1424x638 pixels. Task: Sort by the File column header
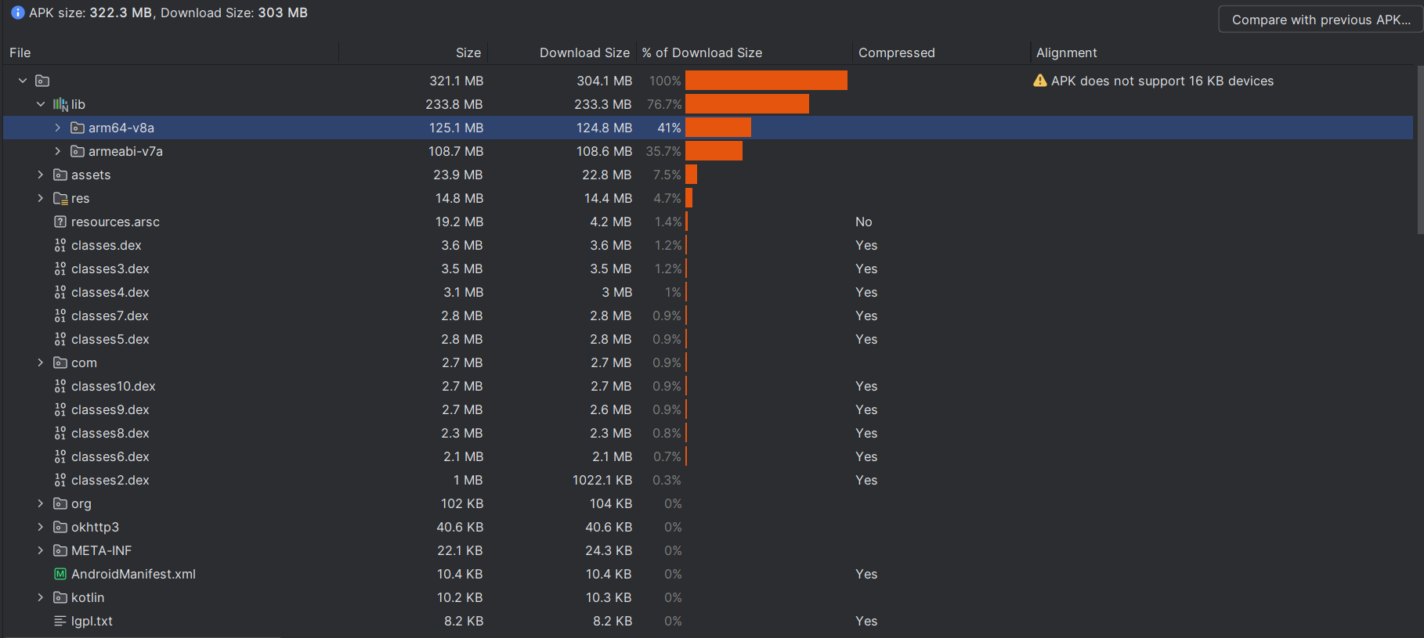171,52
